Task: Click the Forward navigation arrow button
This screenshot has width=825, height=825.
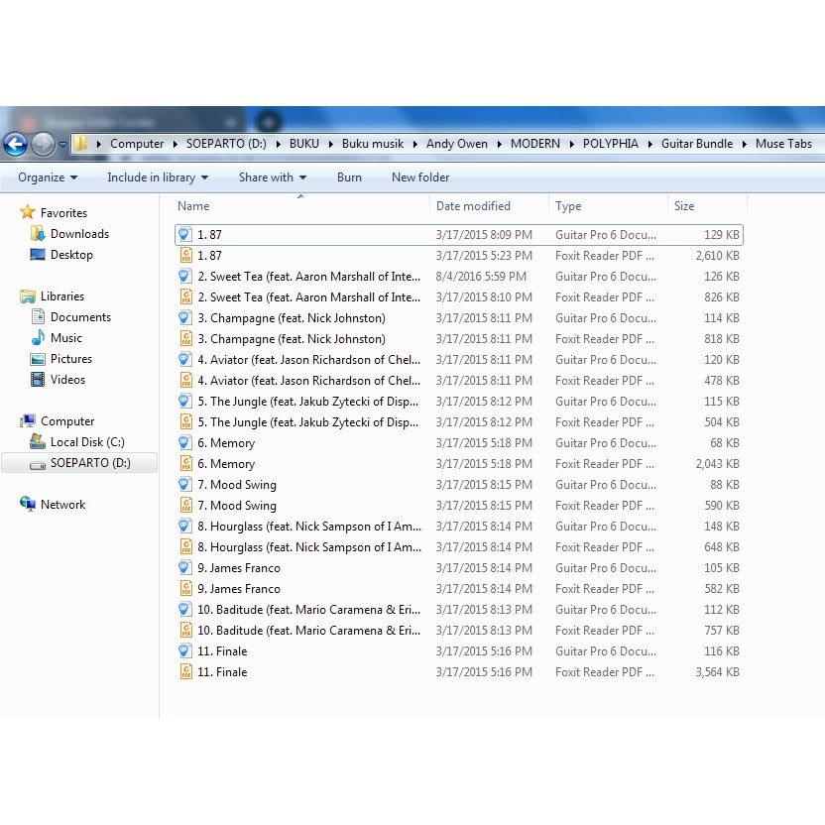Action: [x=43, y=144]
